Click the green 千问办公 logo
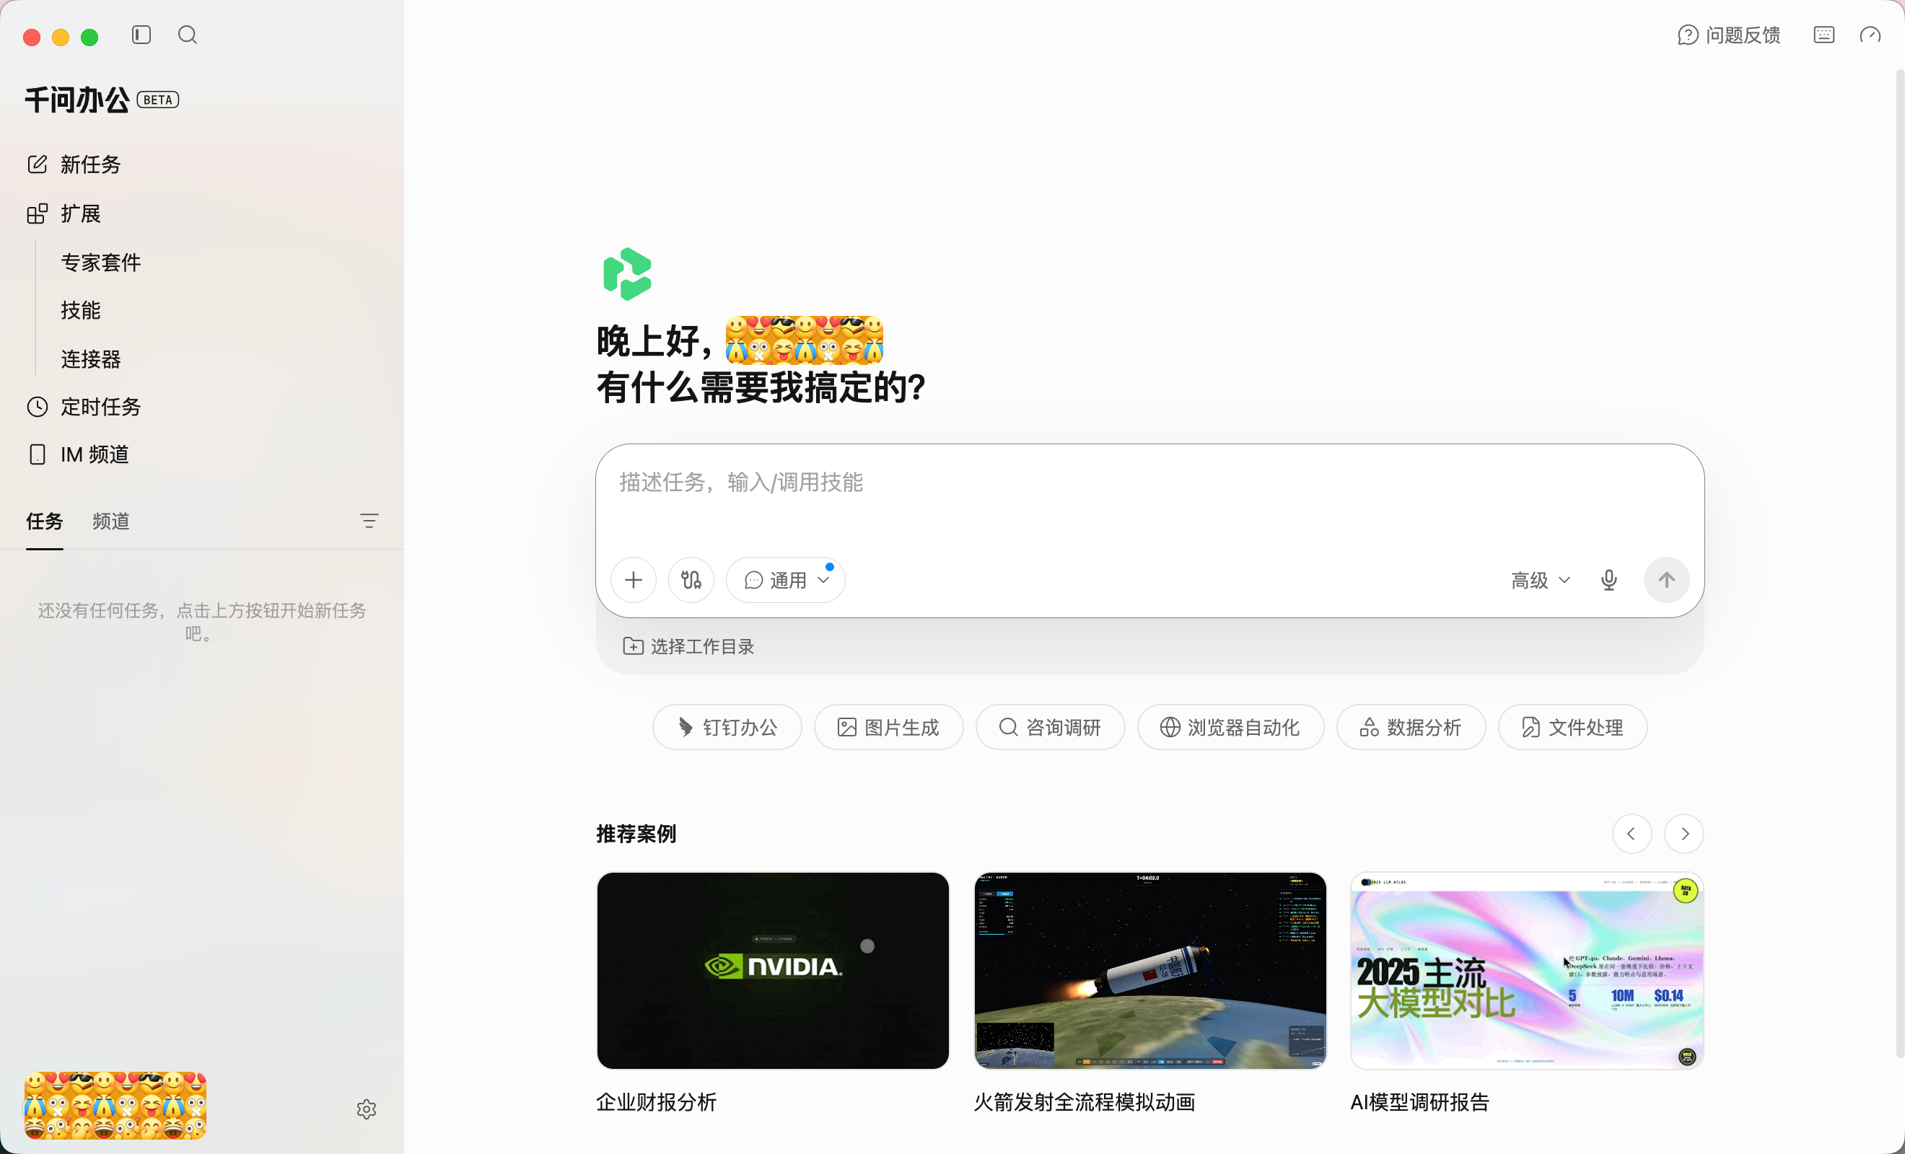 pyautogui.click(x=627, y=273)
